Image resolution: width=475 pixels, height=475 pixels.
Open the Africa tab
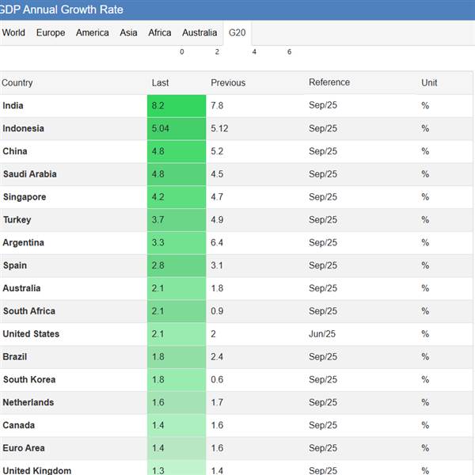pyautogui.click(x=160, y=32)
